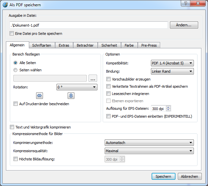Expand the Bindung dropdown

pos(172,71)
